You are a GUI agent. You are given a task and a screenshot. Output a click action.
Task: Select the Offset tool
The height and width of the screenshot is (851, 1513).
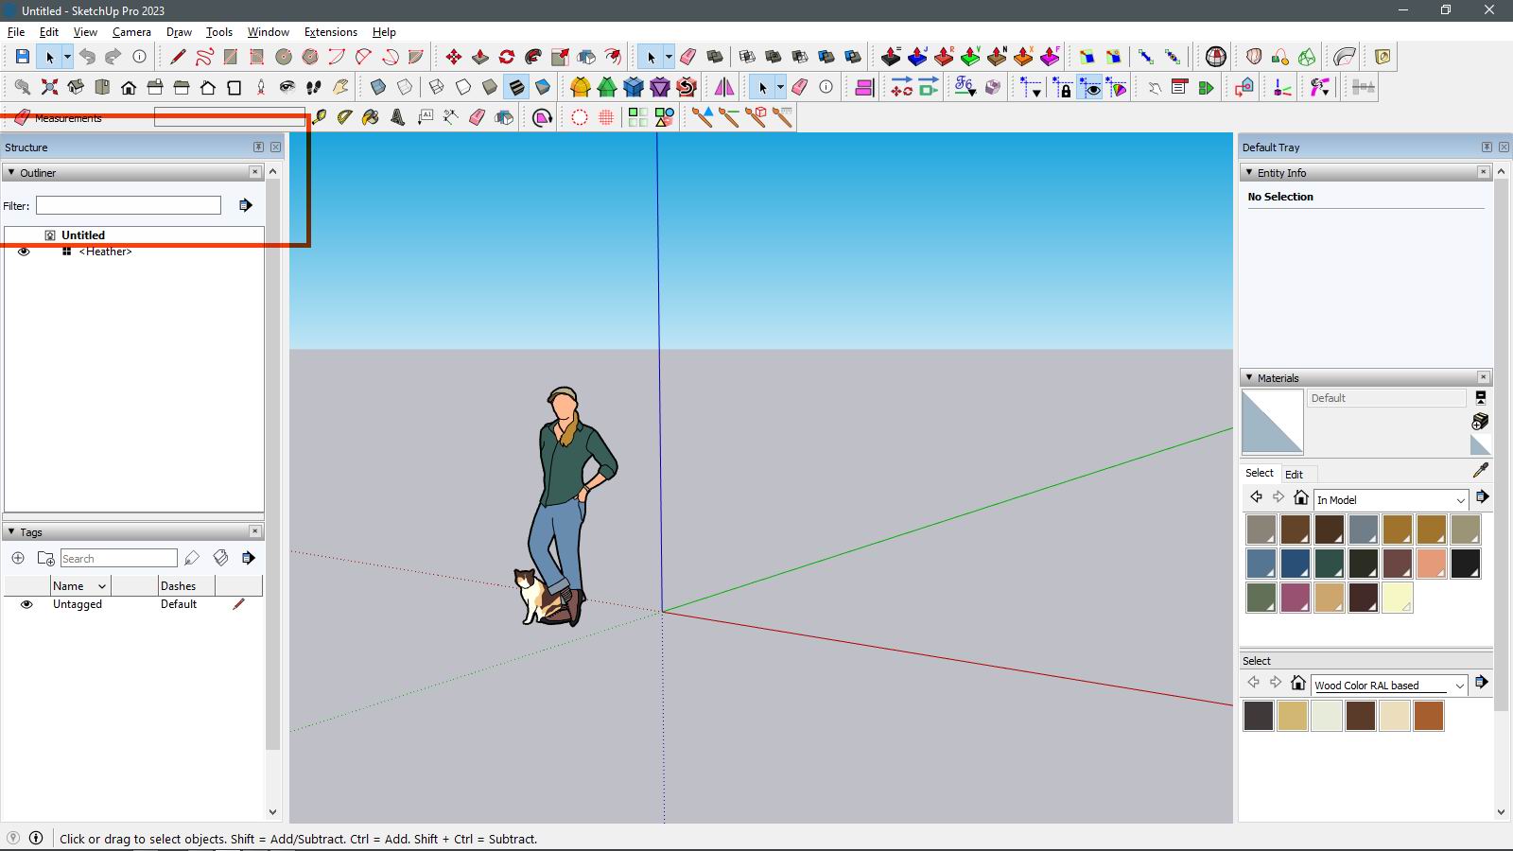(613, 57)
